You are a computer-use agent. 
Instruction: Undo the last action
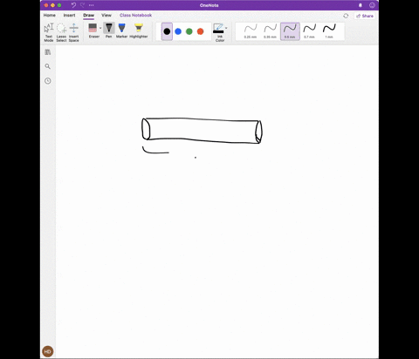tap(73, 5)
